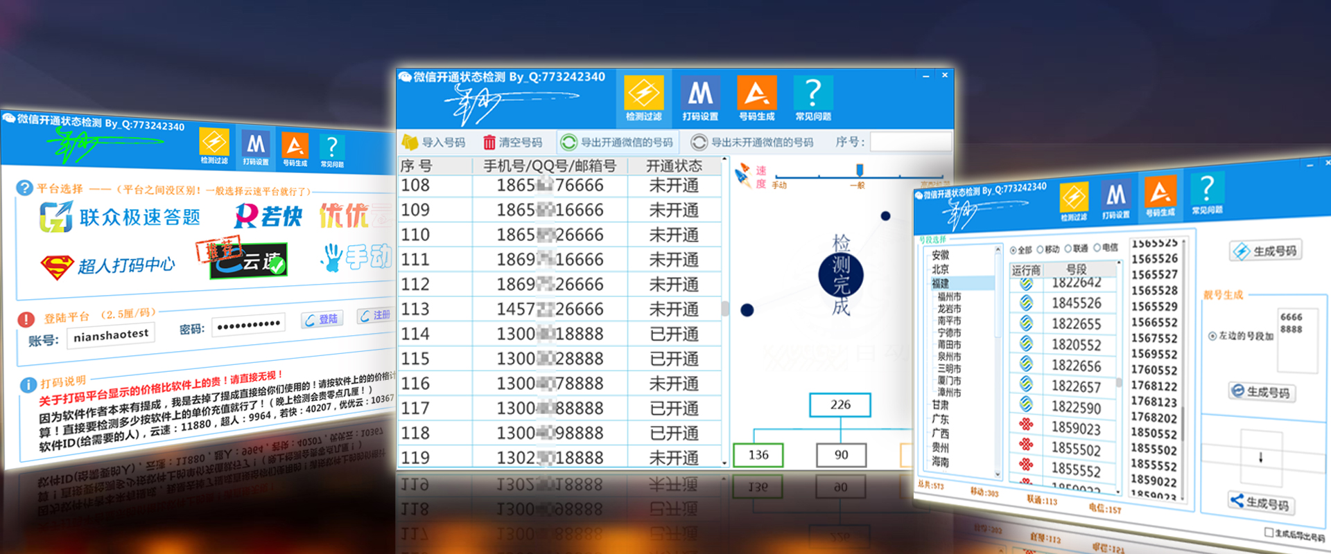Viewport: 1331px width, 554px height.
Task: Click 打码设置 icon in right window
Action: (1115, 199)
